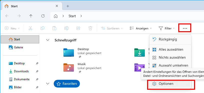Choose Nichts auswählen from menu
This screenshot has height=93, width=204.
click(x=170, y=57)
